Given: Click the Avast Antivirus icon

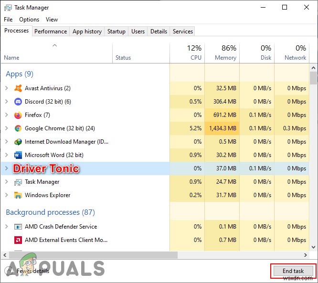Looking at the screenshot, I should point(18,88).
